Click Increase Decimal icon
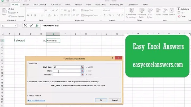 119,15
